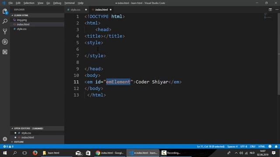Screen dimensions: 280x157
Task: Switch to Chrome index.html taskbar window
Action: pos(110,153)
